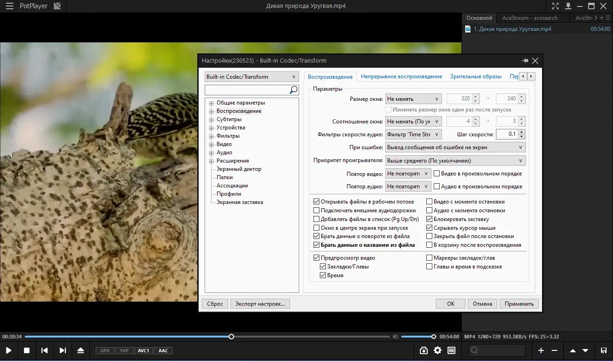
Task: Open the 'Приоритет проигрывателя' dropdown
Action: (455, 161)
